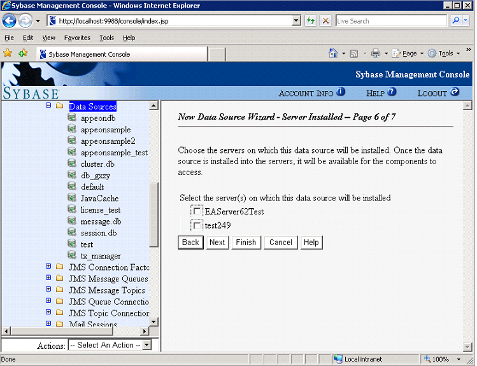Click the IE Forward navigation arrow
477x366 pixels.
point(25,21)
